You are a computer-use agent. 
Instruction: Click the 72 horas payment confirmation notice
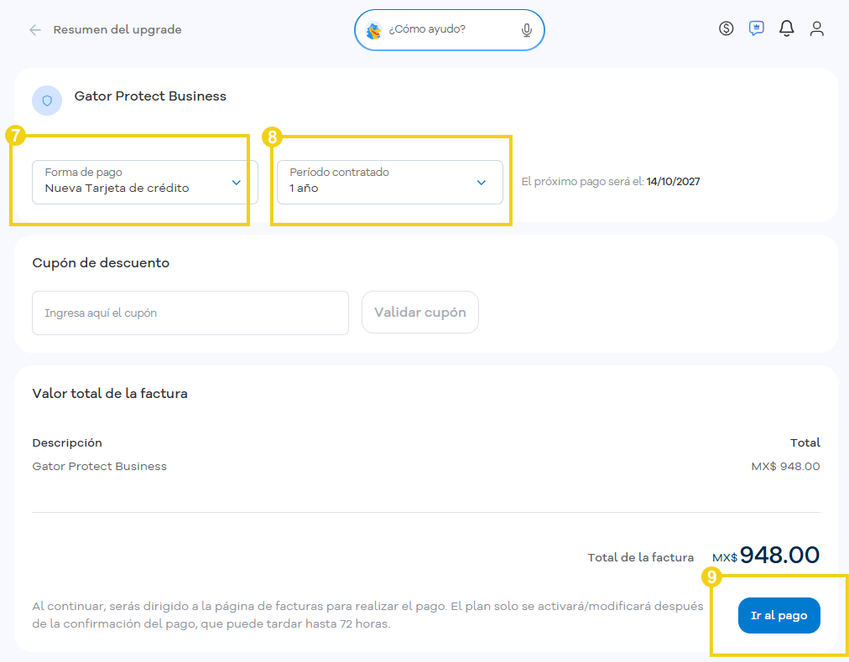tap(367, 615)
